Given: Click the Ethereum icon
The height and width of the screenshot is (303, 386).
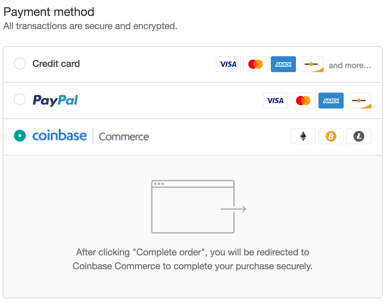Looking at the screenshot, I should click(303, 136).
